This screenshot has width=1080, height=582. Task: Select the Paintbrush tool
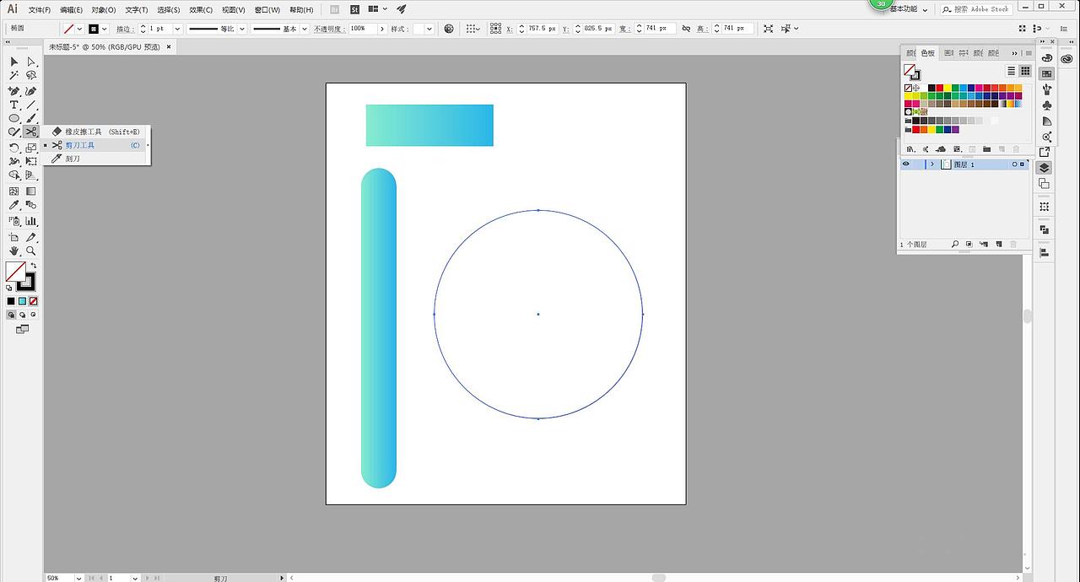[31, 118]
